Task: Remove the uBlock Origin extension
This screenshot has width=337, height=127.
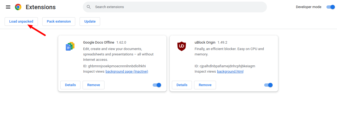Action: coord(205,85)
